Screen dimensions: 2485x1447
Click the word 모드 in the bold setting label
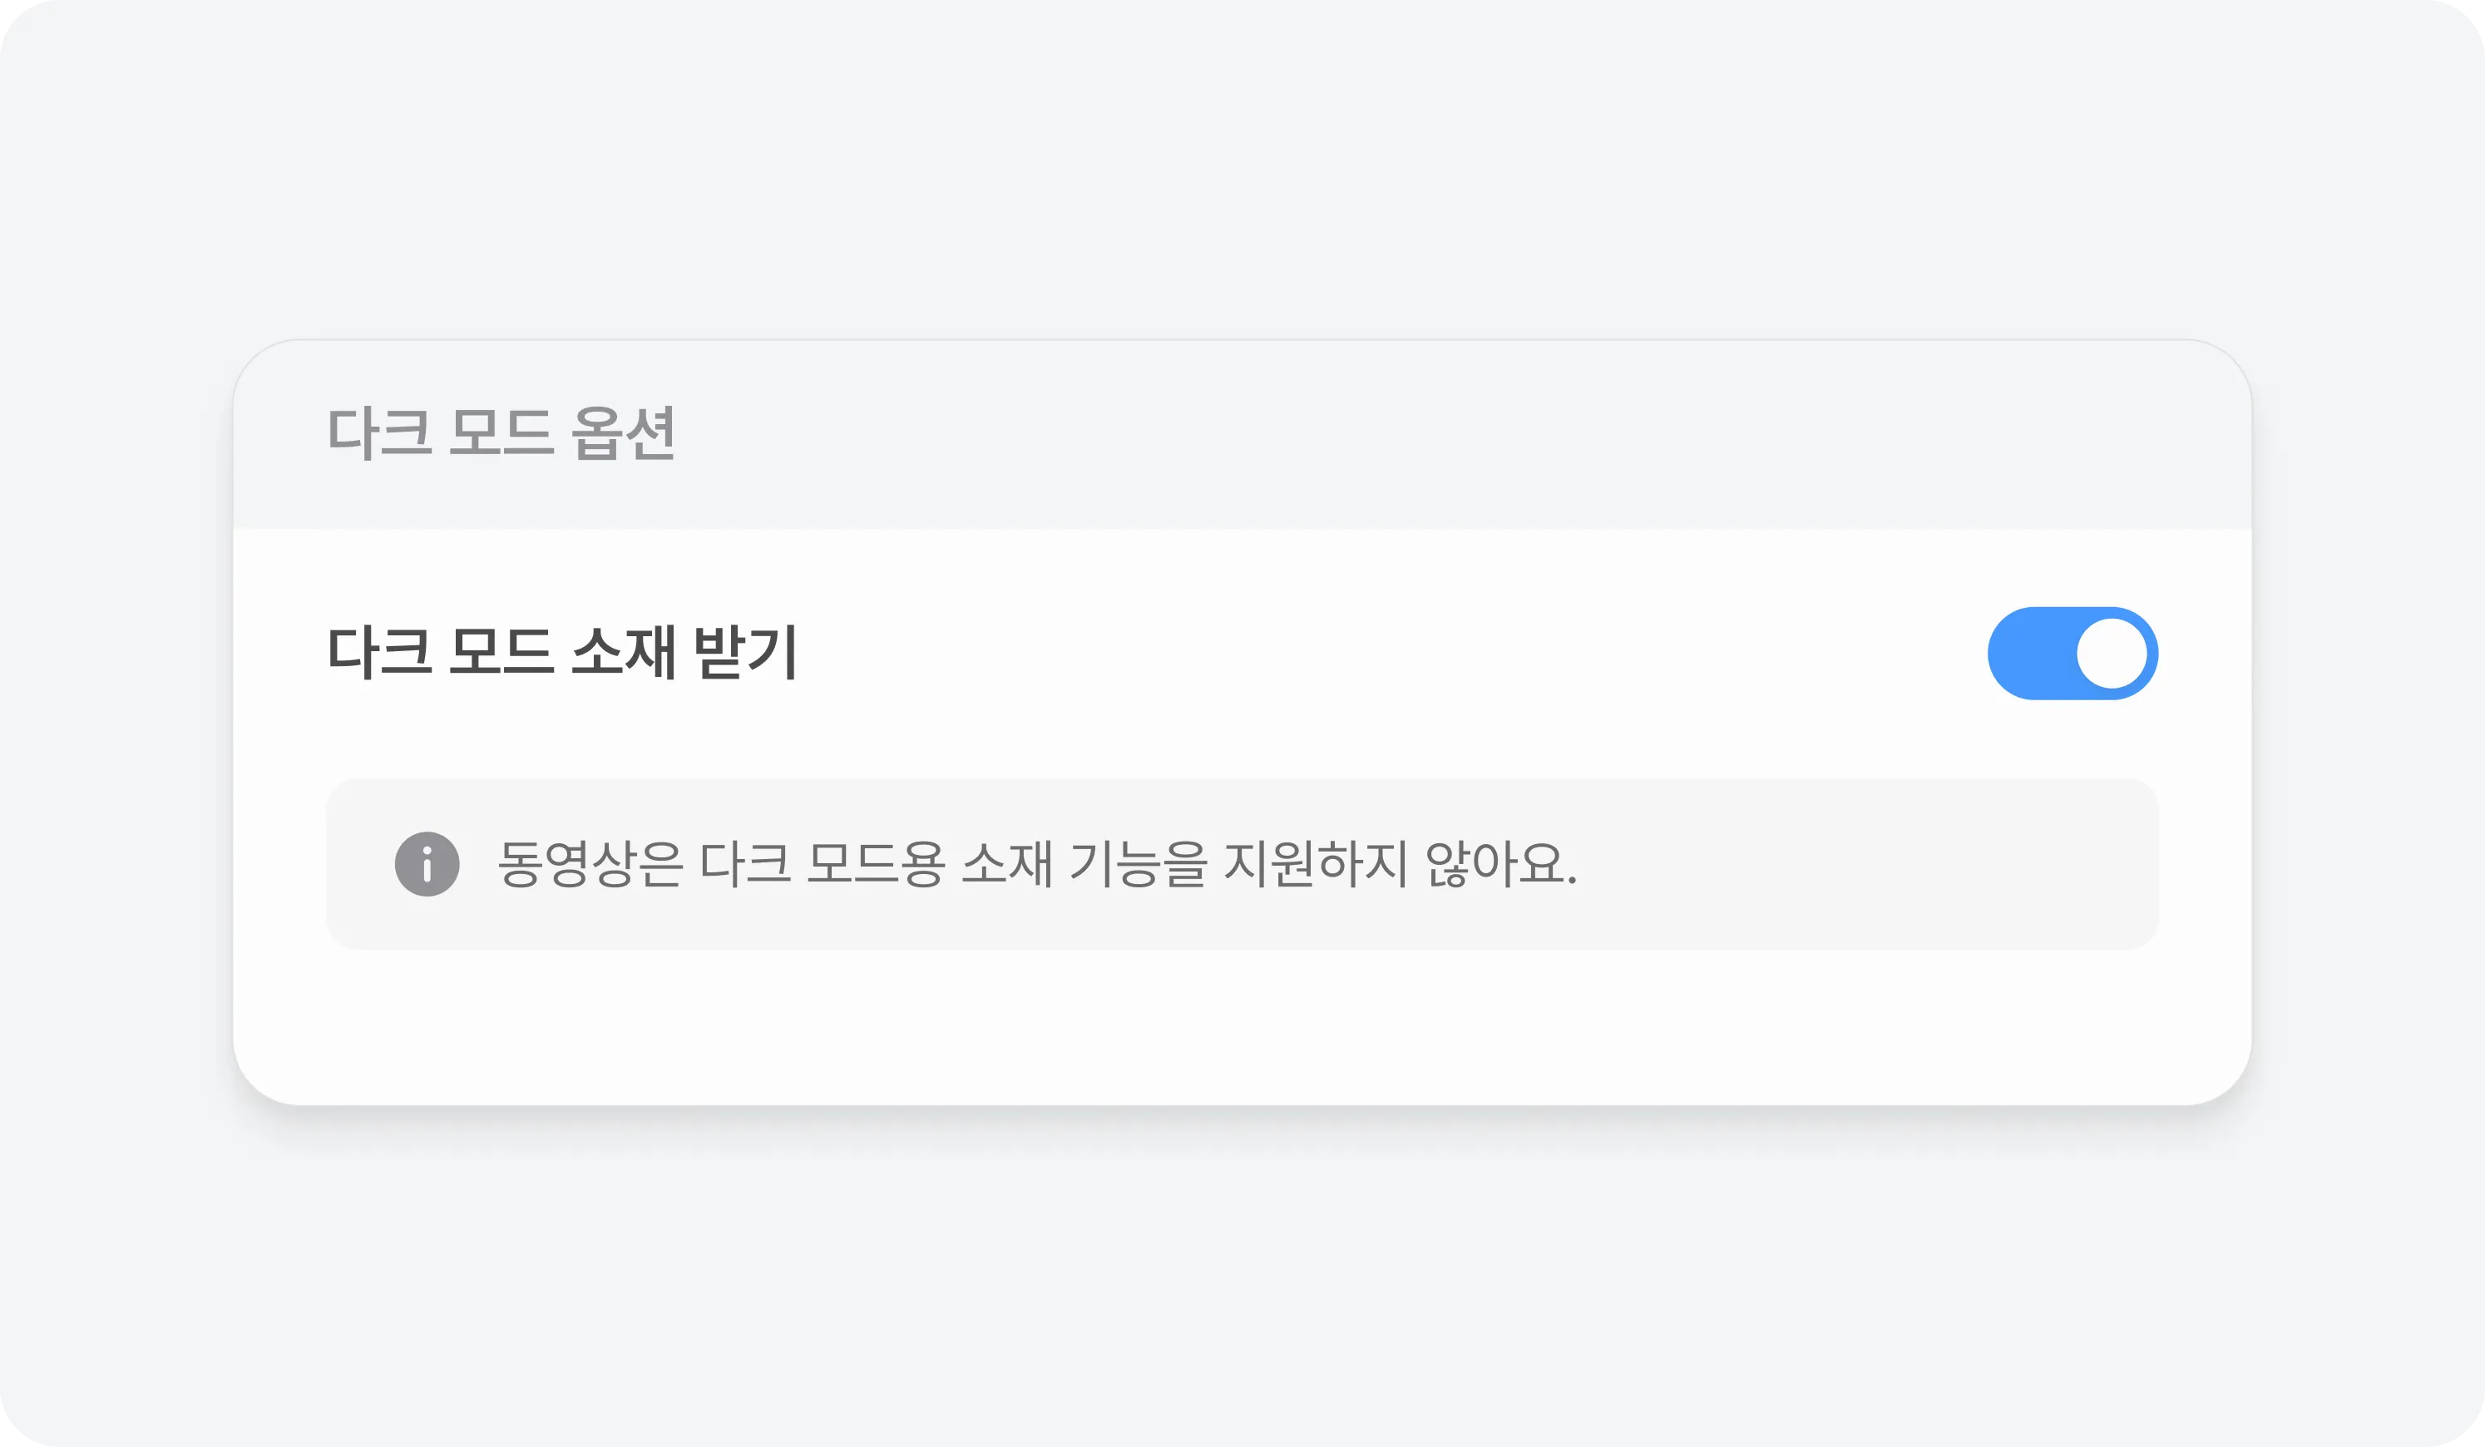tap(501, 652)
